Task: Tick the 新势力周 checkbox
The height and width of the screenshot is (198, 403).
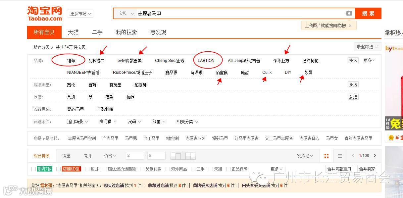Action: (33, 169)
